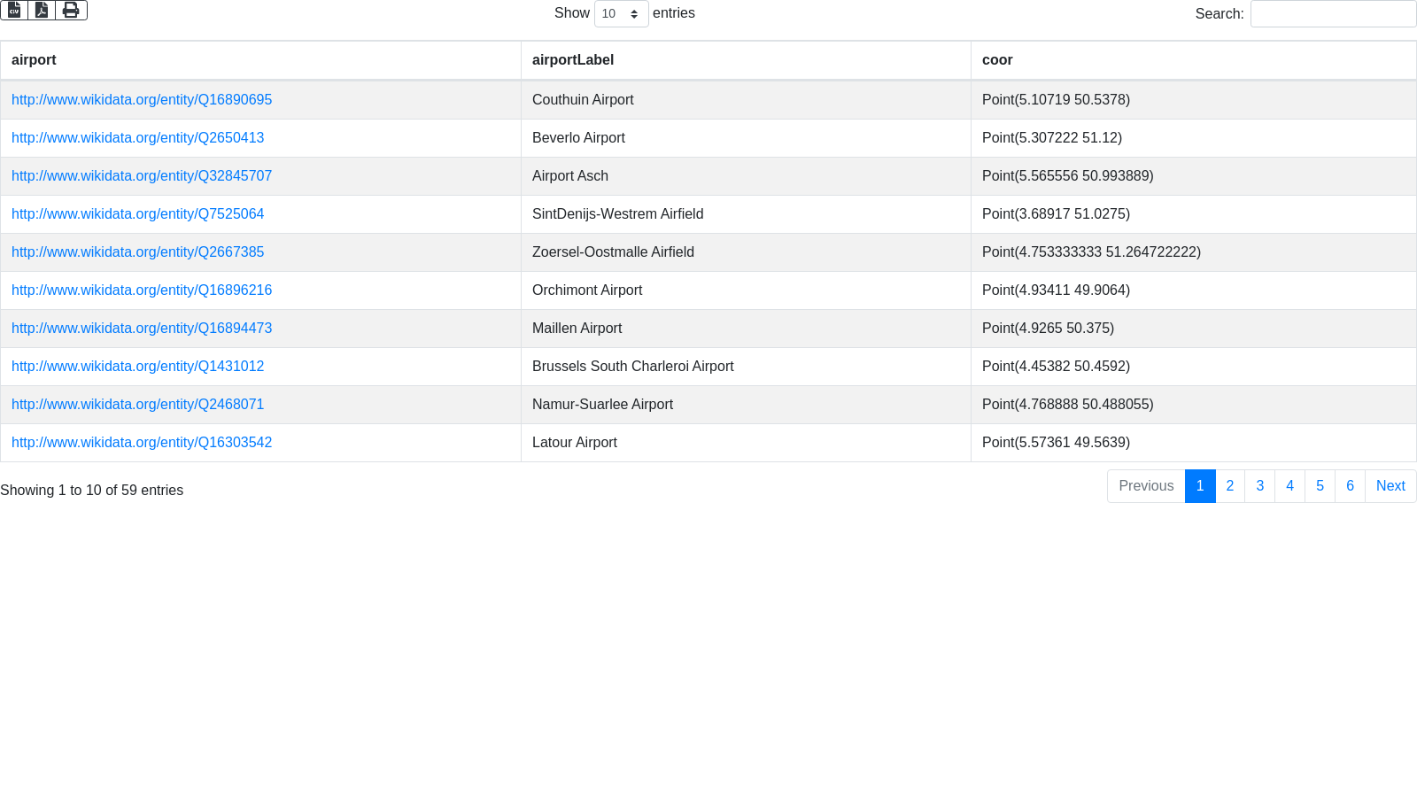1417x797 pixels.
Task: Follow the Q32845707 entity link
Action: click(x=142, y=176)
